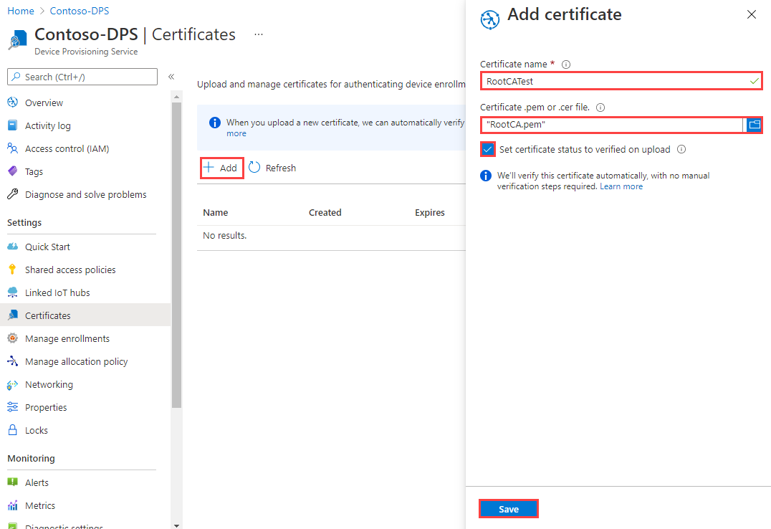Click the Locks padlock icon
The image size is (771, 529).
13,430
